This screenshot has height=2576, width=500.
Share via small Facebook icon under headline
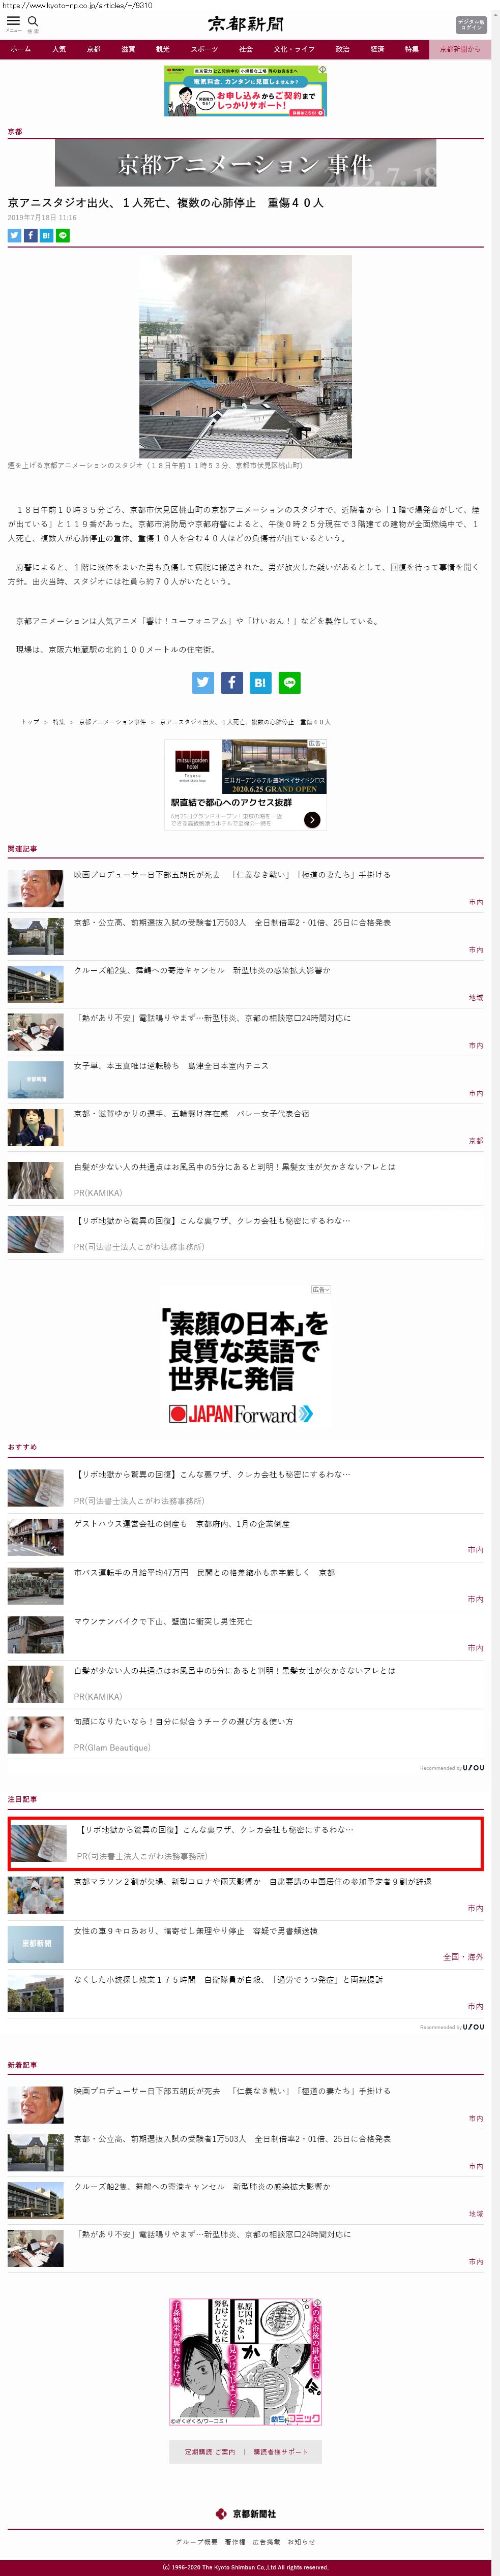(x=30, y=235)
